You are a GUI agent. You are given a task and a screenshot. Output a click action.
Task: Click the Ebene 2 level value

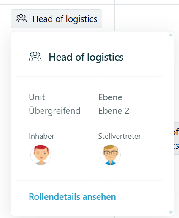coord(114,111)
